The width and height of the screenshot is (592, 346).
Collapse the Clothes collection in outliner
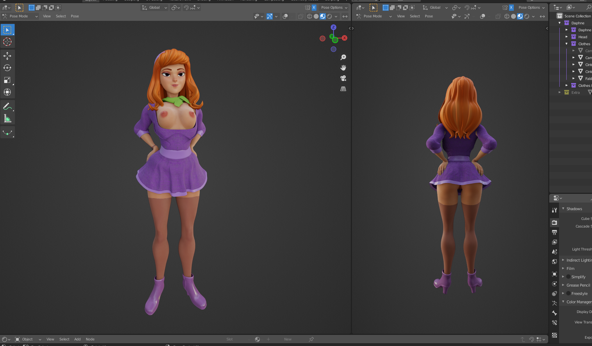[567, 44]
